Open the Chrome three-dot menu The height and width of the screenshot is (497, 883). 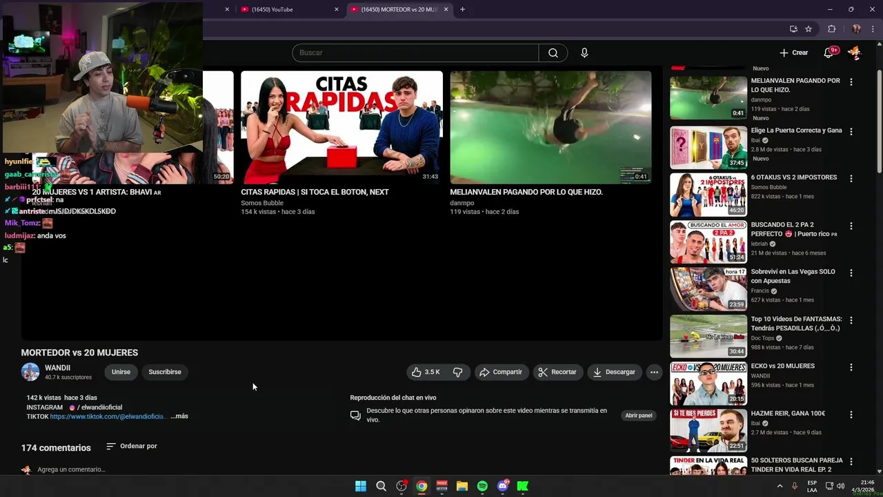[873, 29]
